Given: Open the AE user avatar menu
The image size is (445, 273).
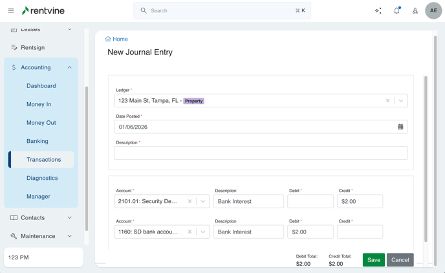Looking at the screenshot, I should click(x=433, y=10).
